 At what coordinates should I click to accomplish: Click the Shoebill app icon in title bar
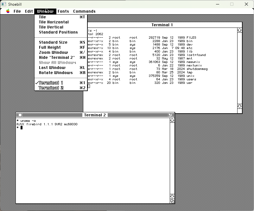4,4
